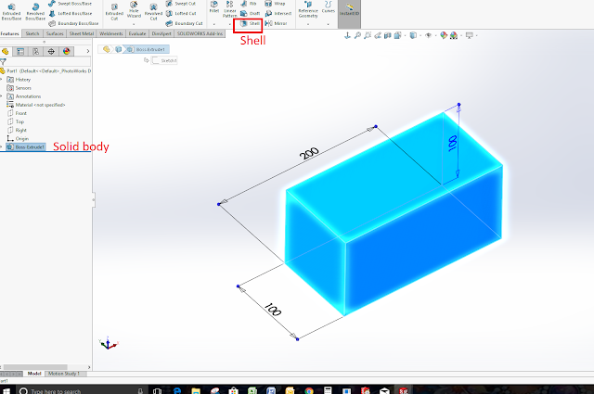Open the ConfigurationManager tab
The height and width of the screenshot is (394, 594).
35,52
